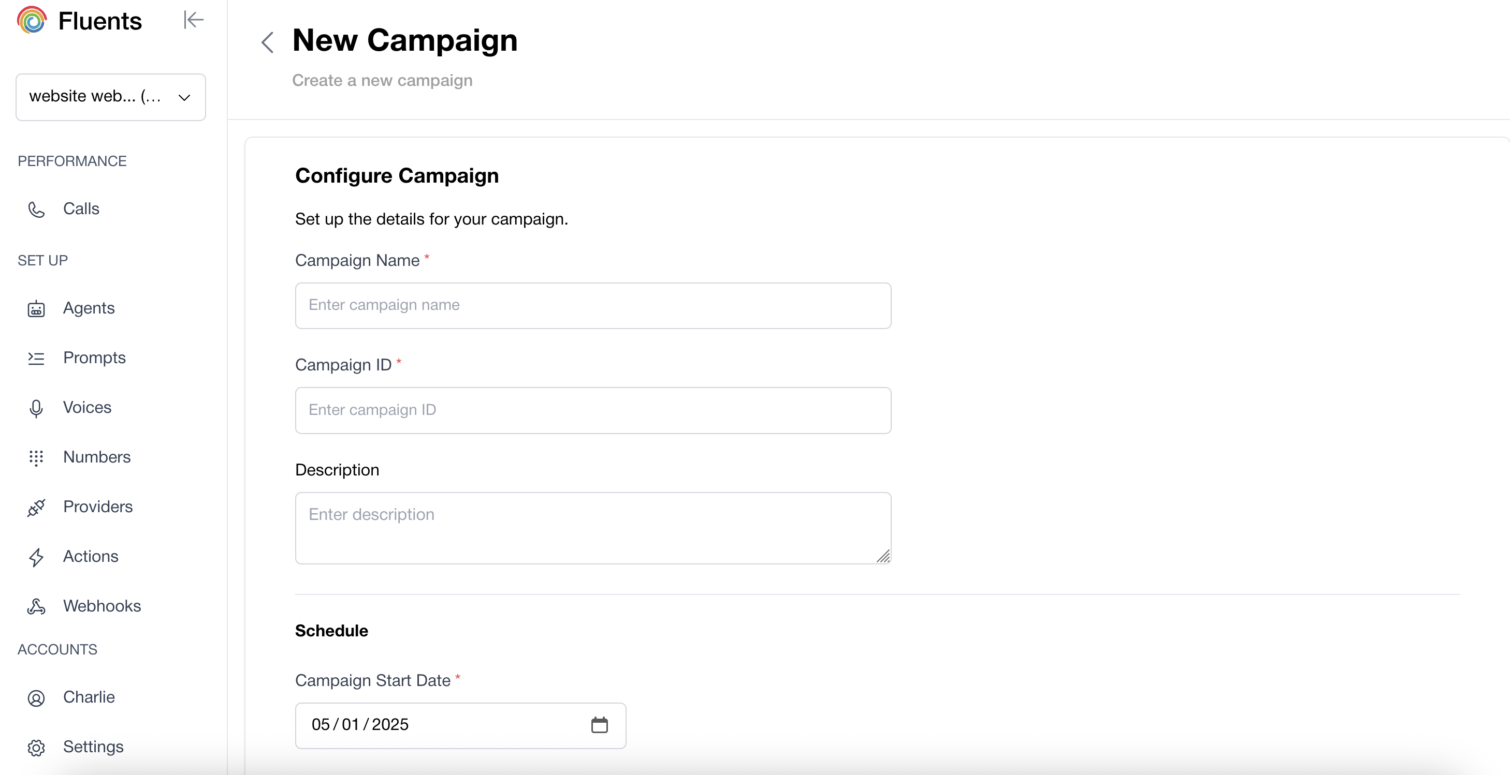The height and width of the screenshot is (775, 1510).
Task: Click into the Campaign ID field
Action: pyautogui.click(x=592, y=410)
